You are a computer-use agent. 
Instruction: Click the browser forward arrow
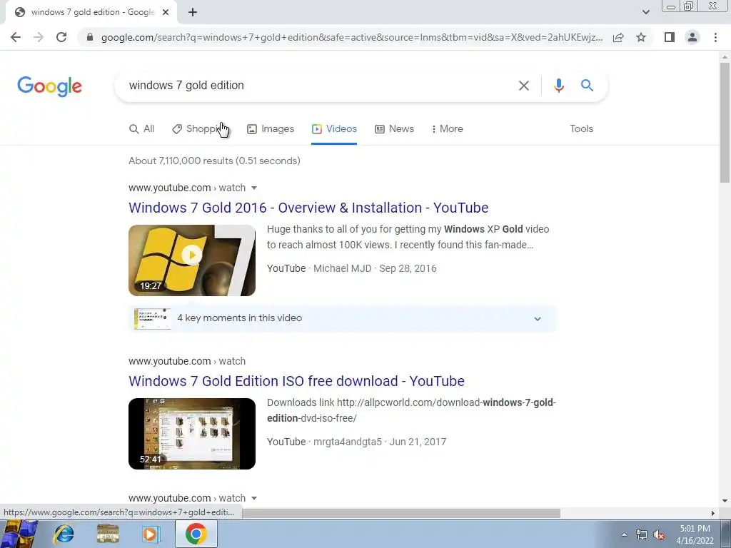click(x=39, y=37)
